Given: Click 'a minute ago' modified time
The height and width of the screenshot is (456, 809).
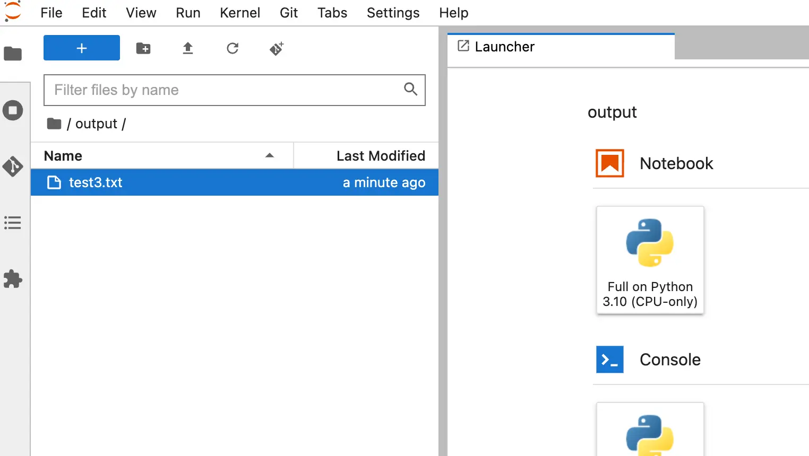Looking at the screenshot, I should (x=384, y=182).
